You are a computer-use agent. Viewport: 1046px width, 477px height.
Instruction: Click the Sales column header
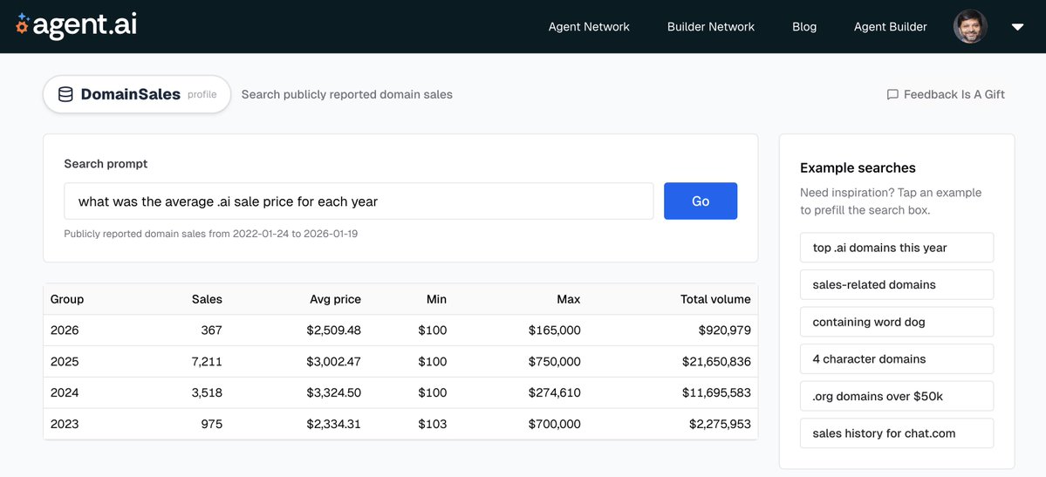point(207,300)
